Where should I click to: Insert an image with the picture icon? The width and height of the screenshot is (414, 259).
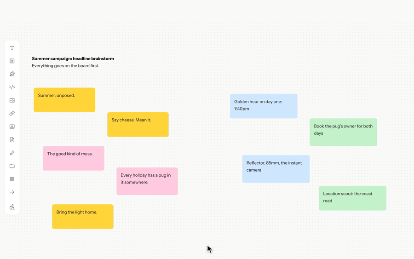(12, 100)
